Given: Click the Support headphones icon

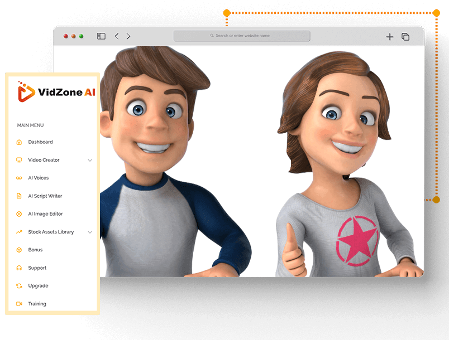Looking at the screenshot, I should point(19,268).
